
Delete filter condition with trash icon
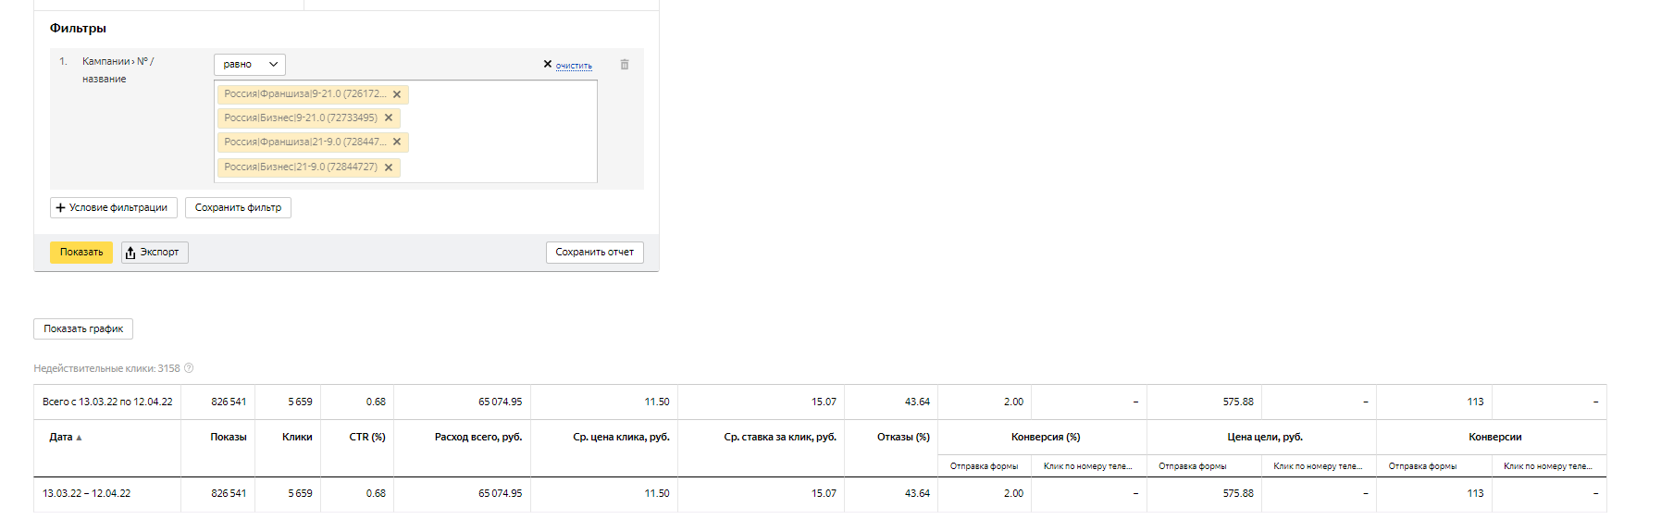click(625, 65)
